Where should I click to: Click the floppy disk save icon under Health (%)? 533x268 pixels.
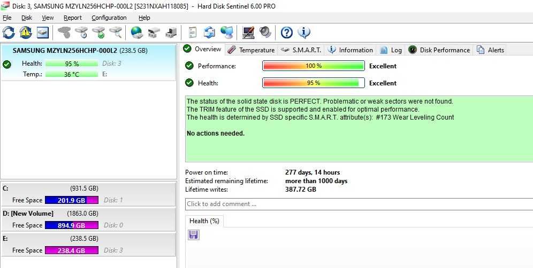coord(194,235)
